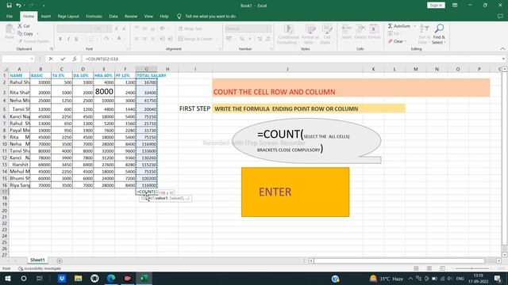508x285 pixels.
Task: Click the Percent Style icon
Action: (x=241, y=39)
